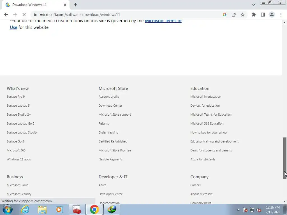Viewport: 287px width, 215px height.
Task: Click the network tray icon
Action: tap(252, 210)
